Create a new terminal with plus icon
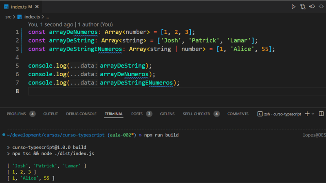 point(307,114)
